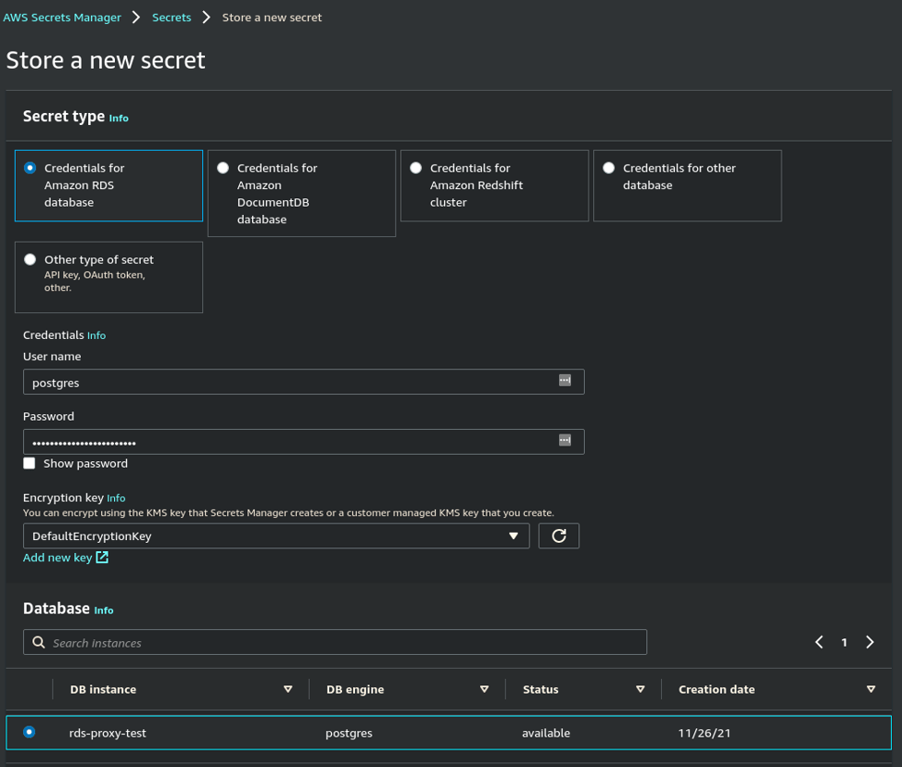Screen dimensions: 902x767
Task: Click the external link icon beside Add new key
Action: pyautogui.click(x=101, y=557)
